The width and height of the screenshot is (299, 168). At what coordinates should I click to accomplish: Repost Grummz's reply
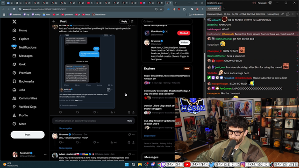[x=78, y=142]
